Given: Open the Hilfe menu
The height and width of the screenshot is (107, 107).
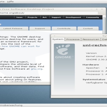Looking at the screenshot, I should click(10, 2).
